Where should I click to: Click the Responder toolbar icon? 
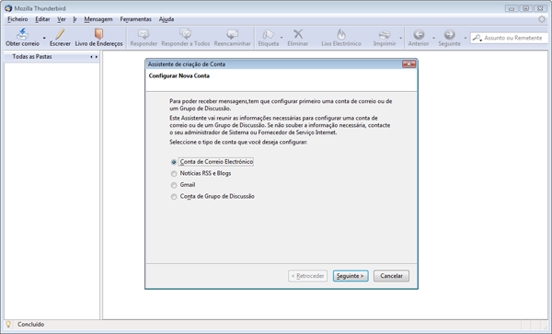coord(144,34)
